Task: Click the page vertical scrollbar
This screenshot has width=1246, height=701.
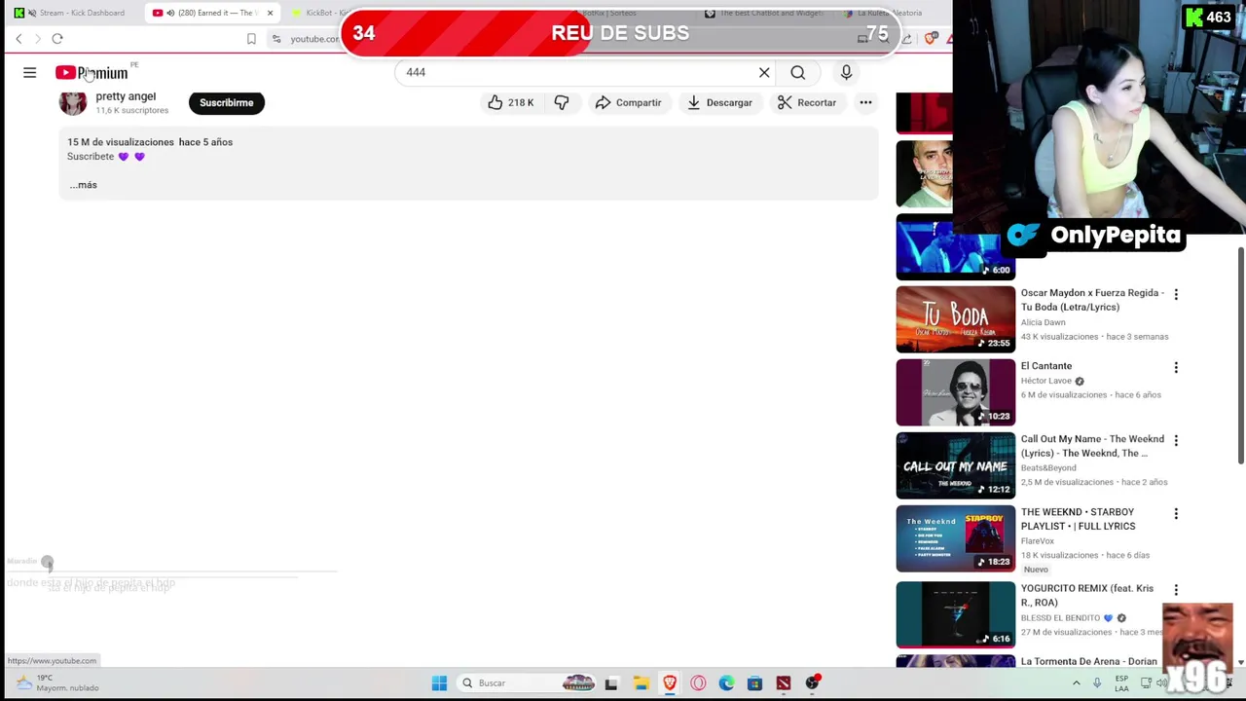Action: click(1241, 355)
